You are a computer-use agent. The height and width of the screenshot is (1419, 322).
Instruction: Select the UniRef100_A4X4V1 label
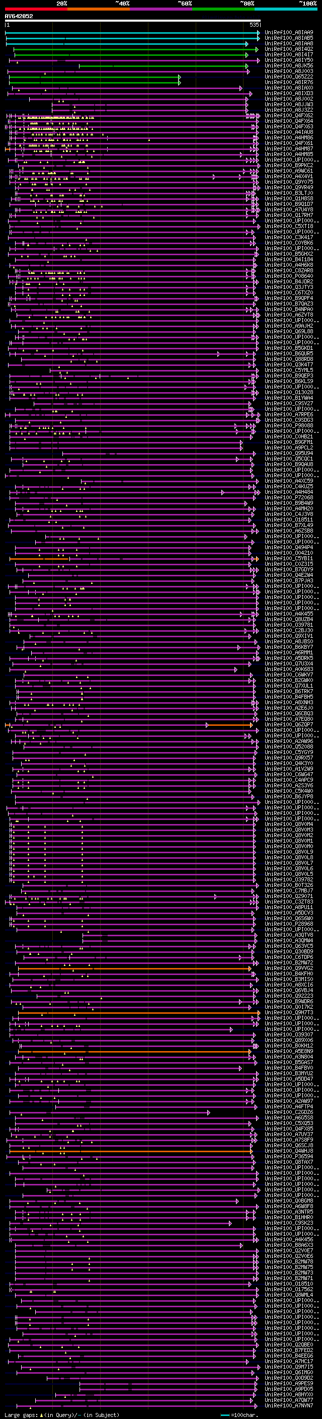point(289,176)
